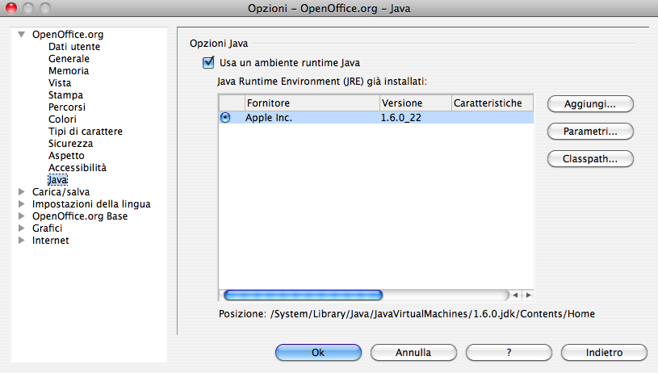Select the Apple Inc. JRE radio button
The image size is (658, 373).
[x=225, y=117]
